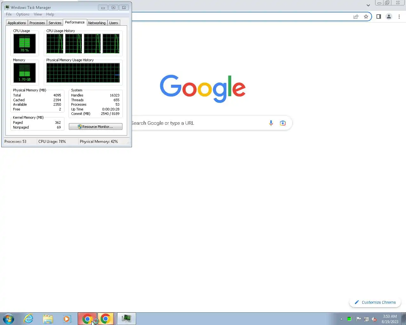Click the CPU Usage gauge showing 78%
Image resolution: width=406 pixels, height=325 pixels.
(24, 43)
